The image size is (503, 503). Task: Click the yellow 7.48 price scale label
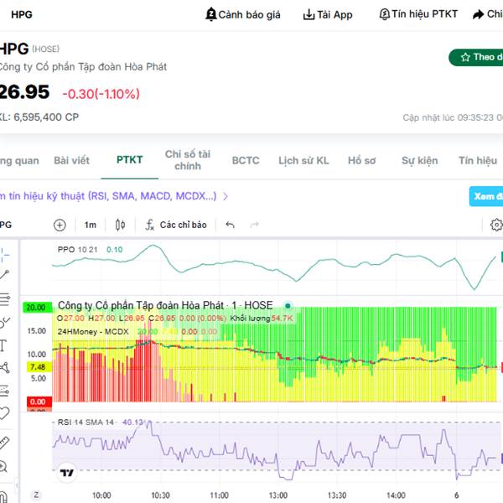pyautogui.click(x=38, y=366)
